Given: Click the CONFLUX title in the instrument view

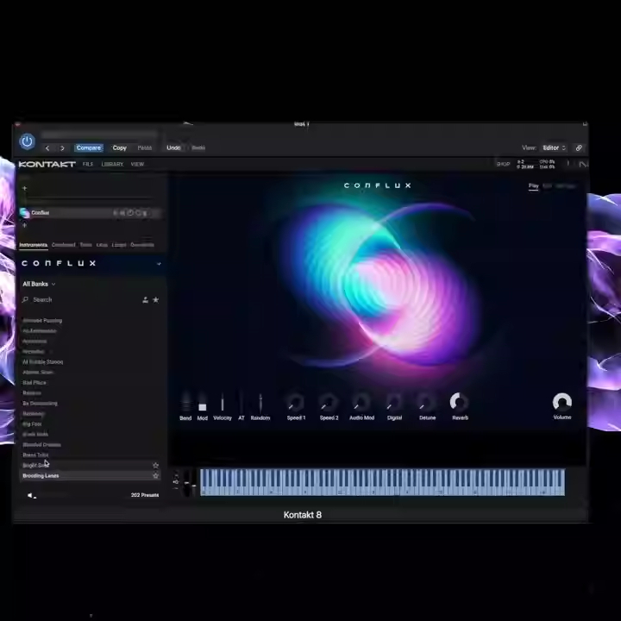Looking at the screenshot, I should (378, 185).
